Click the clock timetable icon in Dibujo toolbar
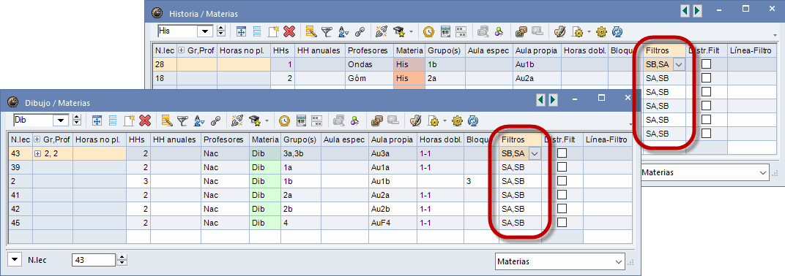Viewport: 785px width, 276px height. point(285,120)
